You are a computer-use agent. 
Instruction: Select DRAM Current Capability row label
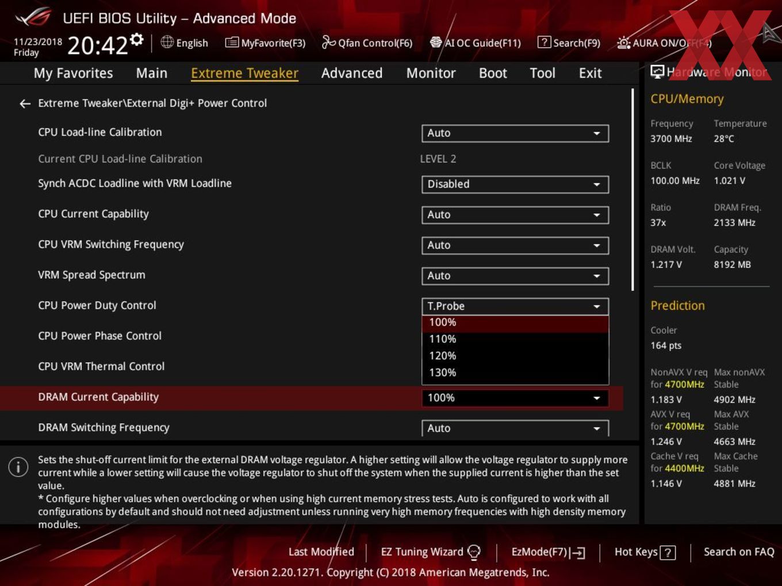pos(98,398)
